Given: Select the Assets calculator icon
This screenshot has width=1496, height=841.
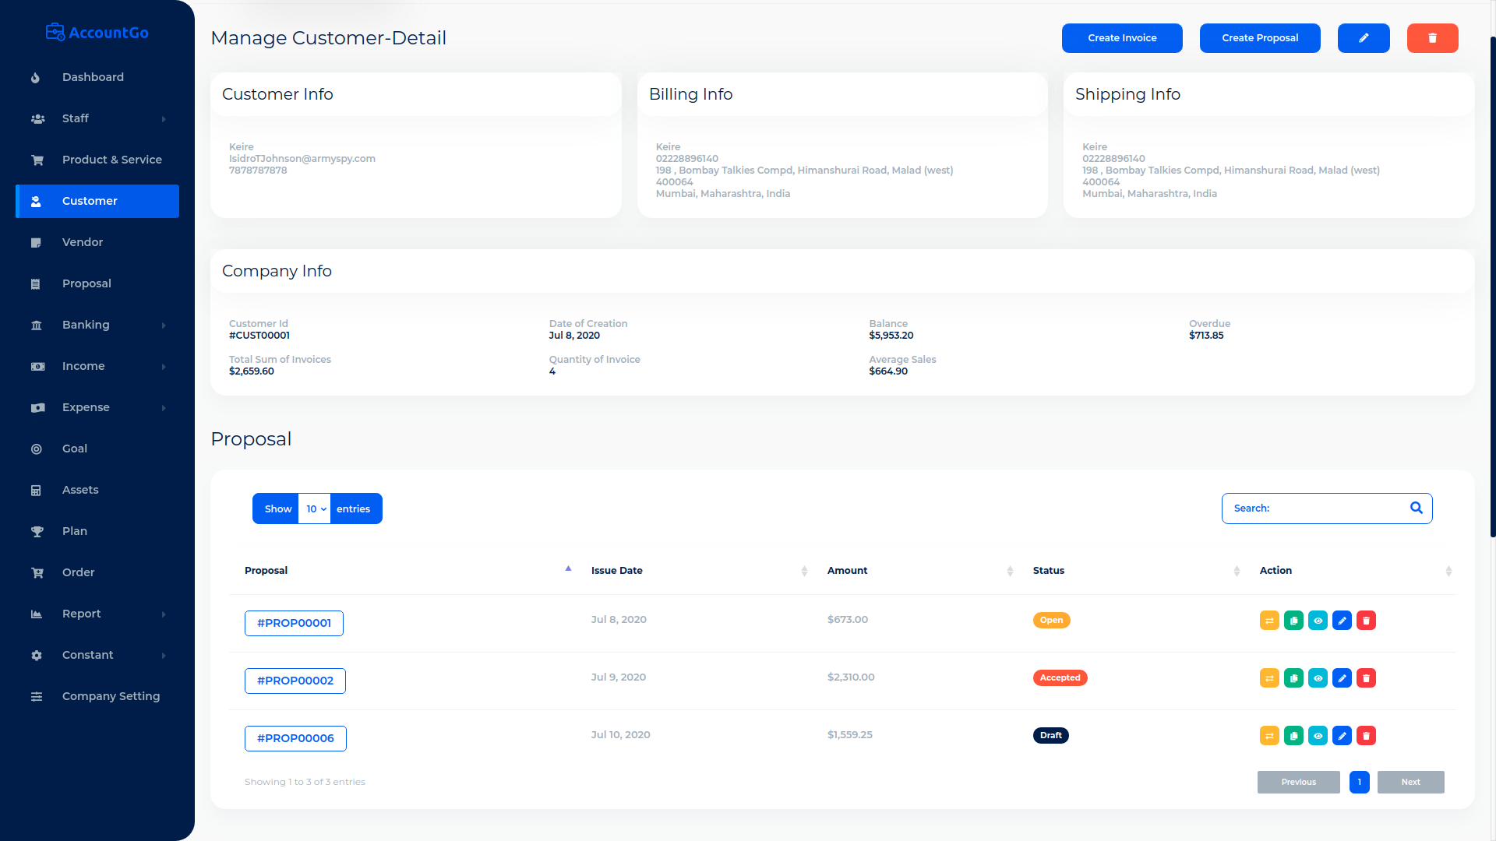Looking at the screenshot, I should [x=37, y=490].
